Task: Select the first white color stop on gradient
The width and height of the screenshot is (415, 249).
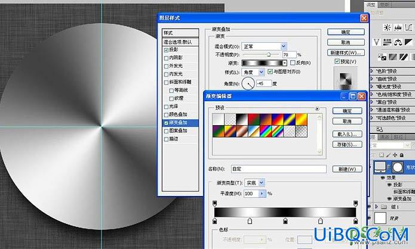Action: click(250, 221)
